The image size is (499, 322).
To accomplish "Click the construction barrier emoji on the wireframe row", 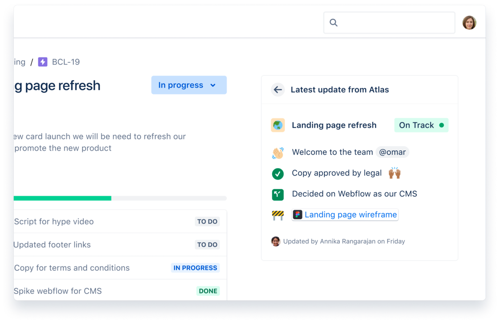I will (x=278, y=214).
